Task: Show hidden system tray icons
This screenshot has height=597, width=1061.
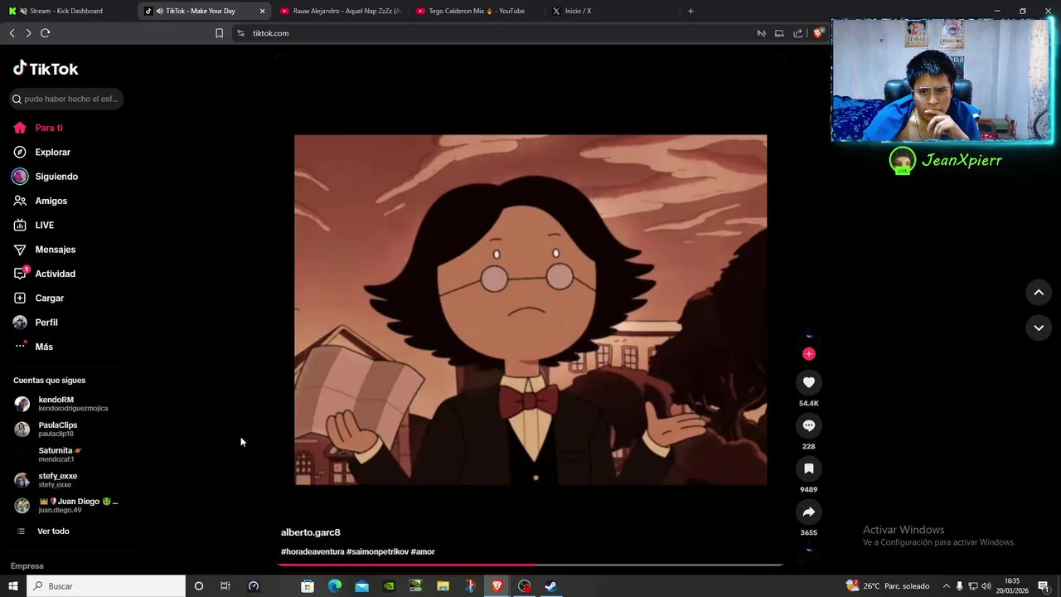Action: click(x=946, y=586)
